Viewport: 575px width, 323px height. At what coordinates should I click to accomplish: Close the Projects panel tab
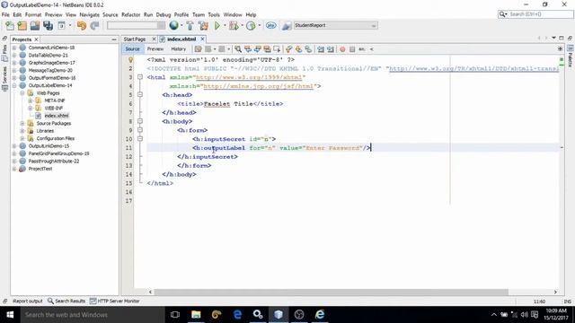(x=36, y=39)
